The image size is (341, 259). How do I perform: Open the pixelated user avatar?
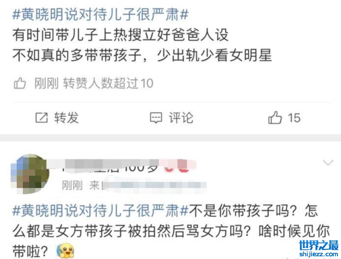[30, 174]
